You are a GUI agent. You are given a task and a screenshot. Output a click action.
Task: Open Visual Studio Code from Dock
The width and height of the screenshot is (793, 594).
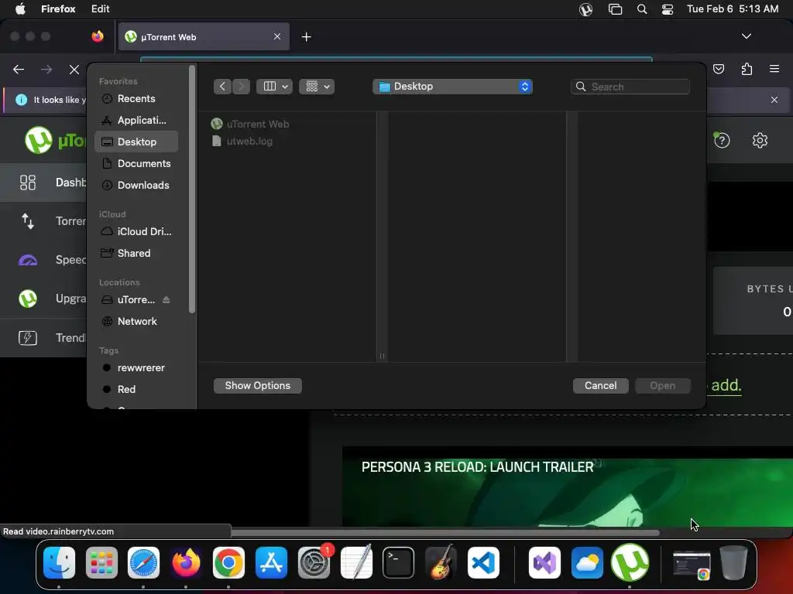point(483,563)
